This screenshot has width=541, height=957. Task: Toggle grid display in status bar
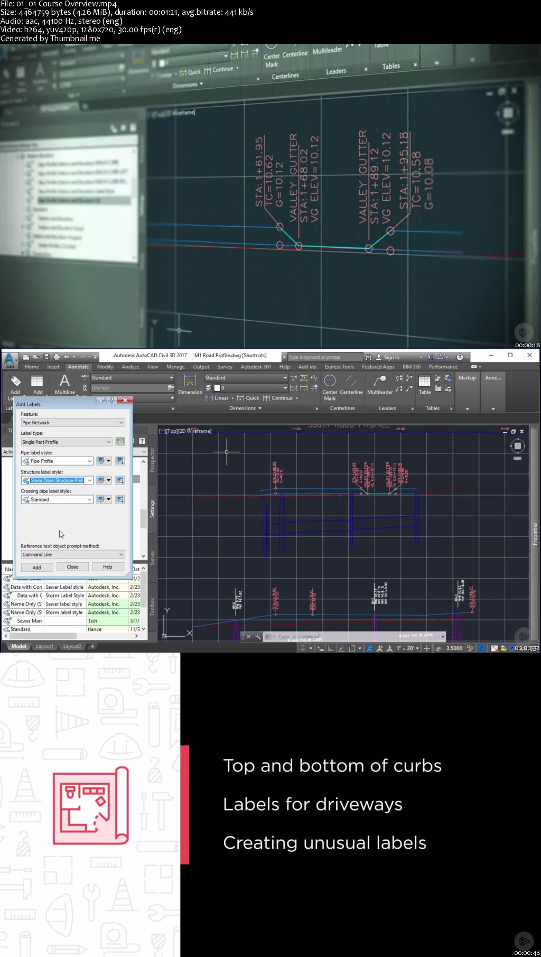click(302, 648)
